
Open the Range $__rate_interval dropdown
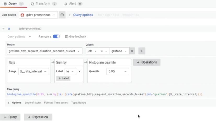pos(33,71)
